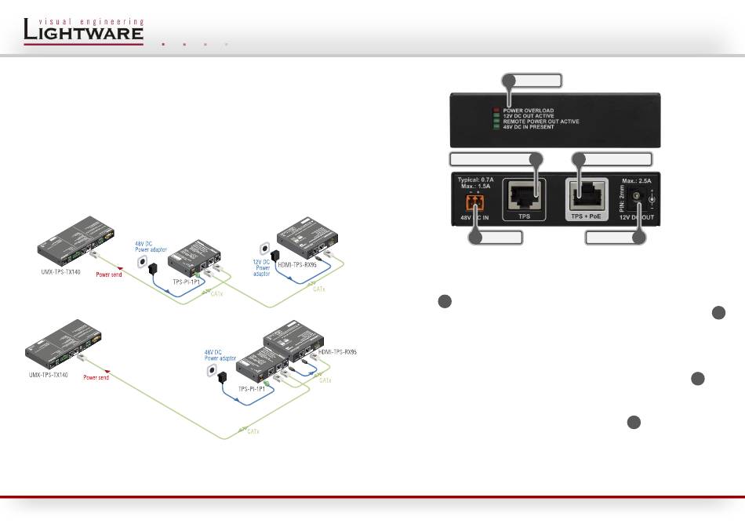Click the Lightware visual engineering logo
745x527 pixels.
[x=84, y=31]
